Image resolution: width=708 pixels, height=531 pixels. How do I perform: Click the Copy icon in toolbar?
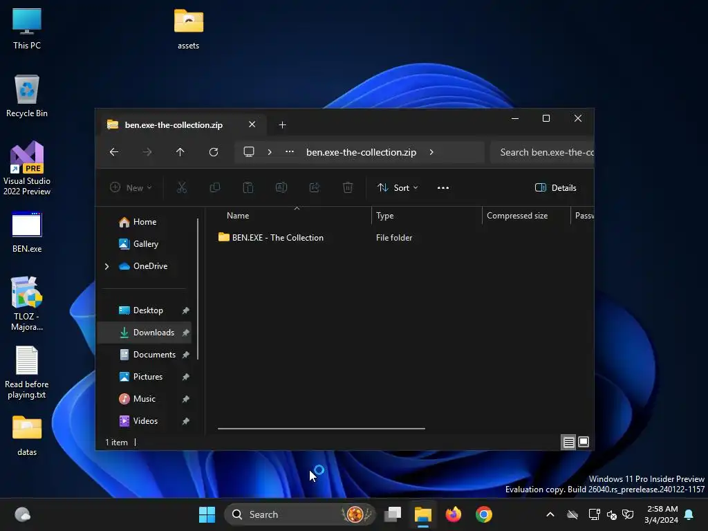tap(215, 188)
